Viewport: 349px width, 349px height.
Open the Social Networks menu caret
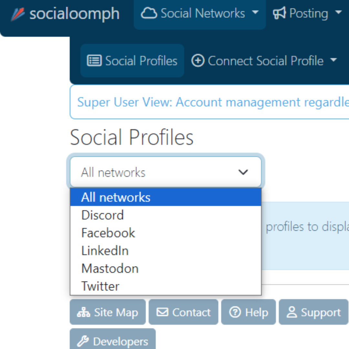pos(255,12)
